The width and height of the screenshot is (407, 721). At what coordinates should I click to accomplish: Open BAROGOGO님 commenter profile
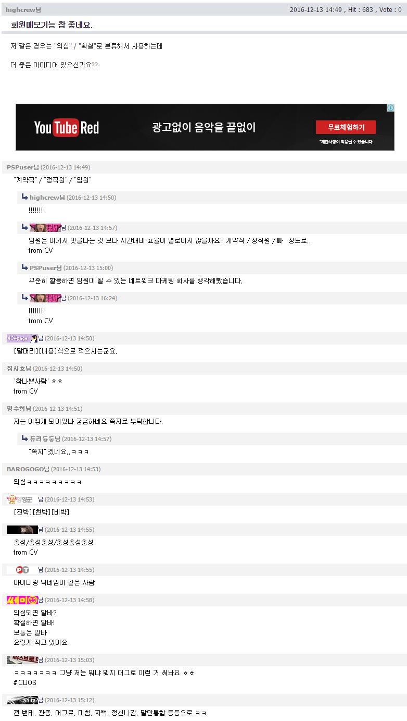point(28,469)
